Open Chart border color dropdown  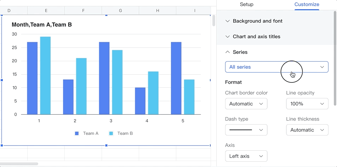pos(246,104)
